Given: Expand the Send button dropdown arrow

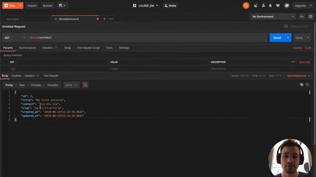Looking at the screenshot, I should click(x=288, y=38).
